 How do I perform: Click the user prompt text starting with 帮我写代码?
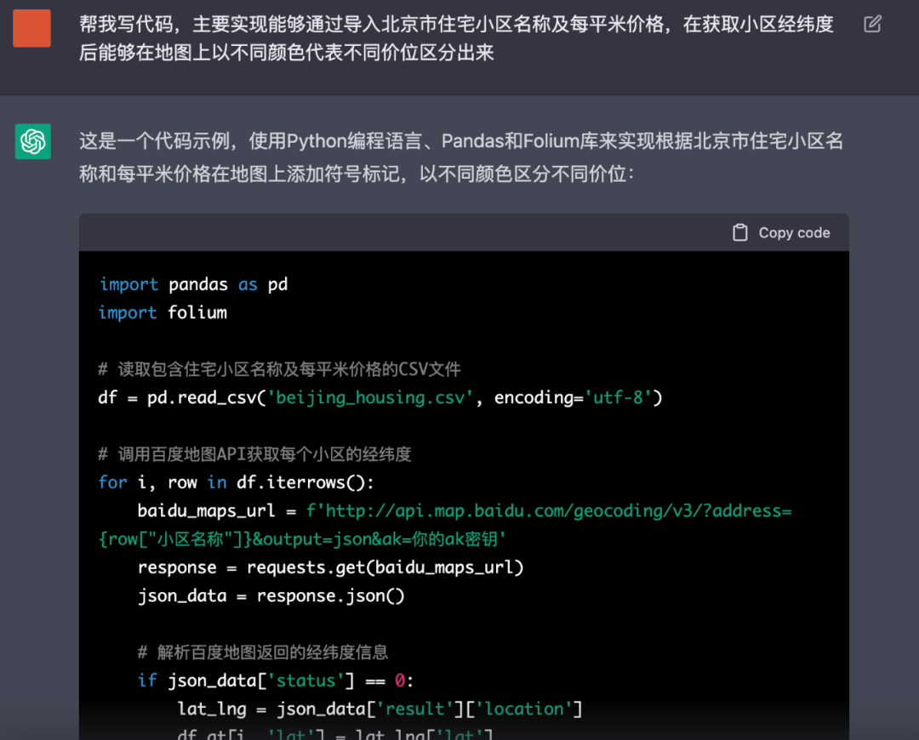tap(456, 38)
